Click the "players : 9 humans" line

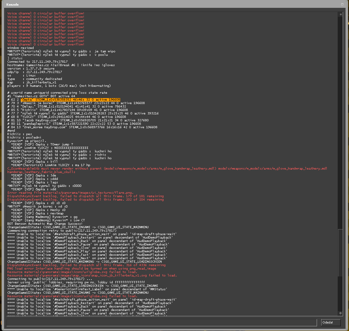pos(59,86)
